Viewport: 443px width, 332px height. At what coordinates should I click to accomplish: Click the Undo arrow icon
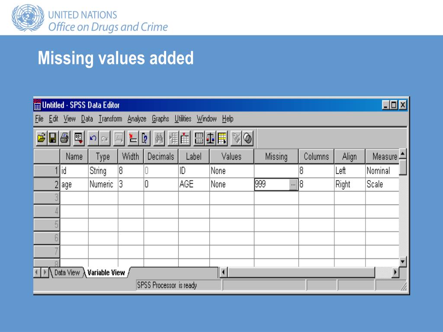[x=93, y=138]
